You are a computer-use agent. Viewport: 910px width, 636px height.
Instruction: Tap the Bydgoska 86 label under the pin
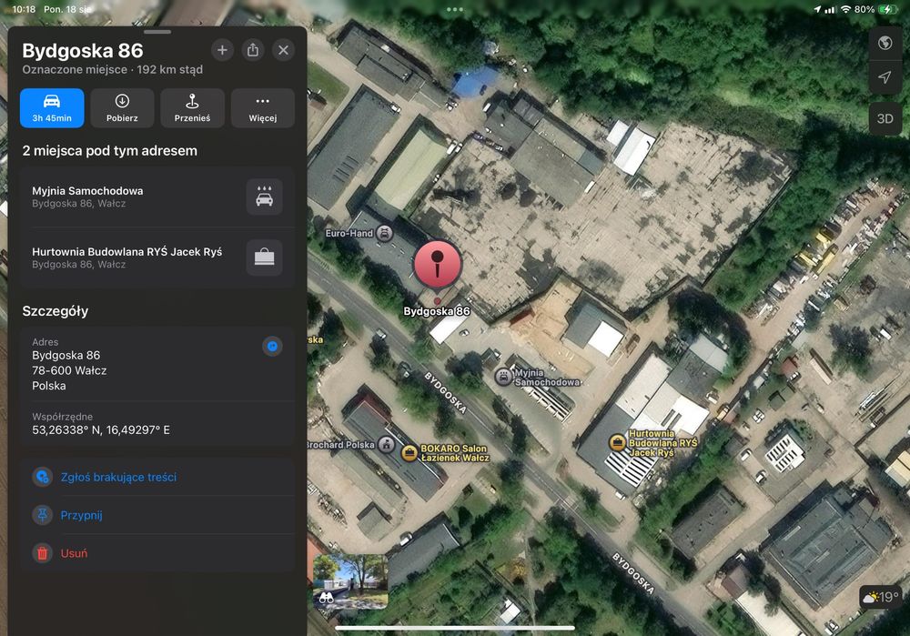click(437, 311)
